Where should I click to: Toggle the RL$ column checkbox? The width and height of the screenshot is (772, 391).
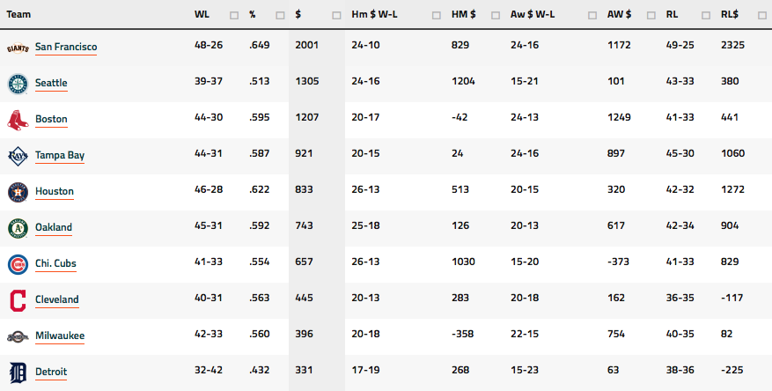[762, 15]
